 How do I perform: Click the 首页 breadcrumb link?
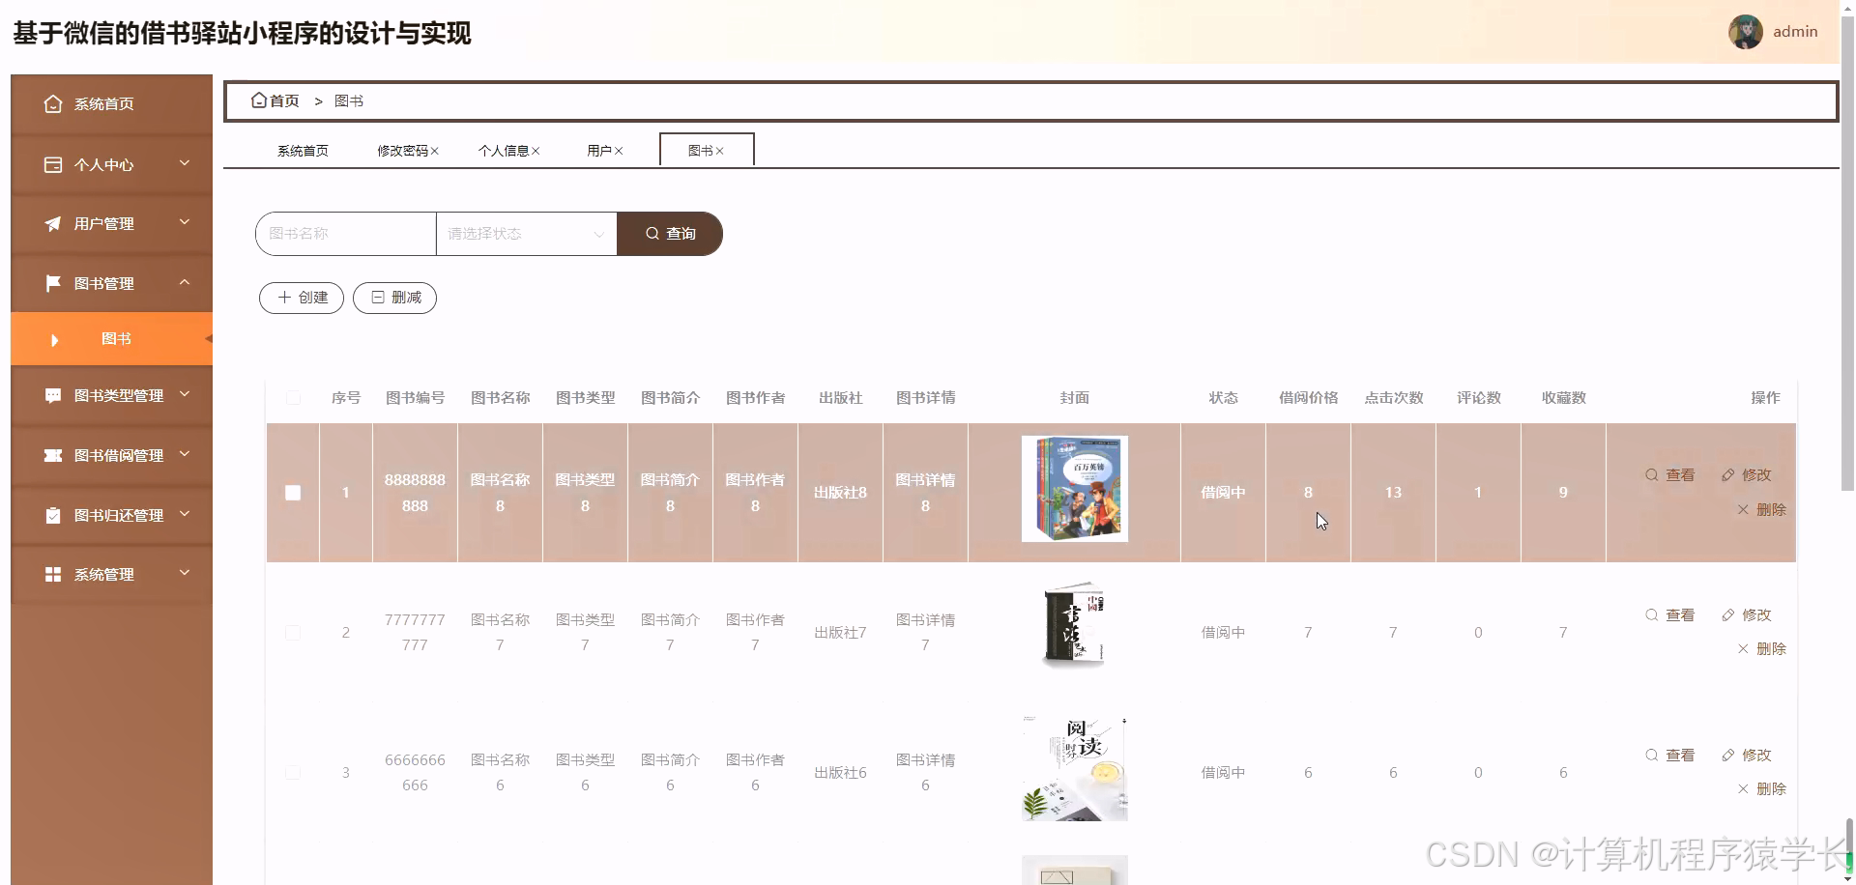coord(284,100)
